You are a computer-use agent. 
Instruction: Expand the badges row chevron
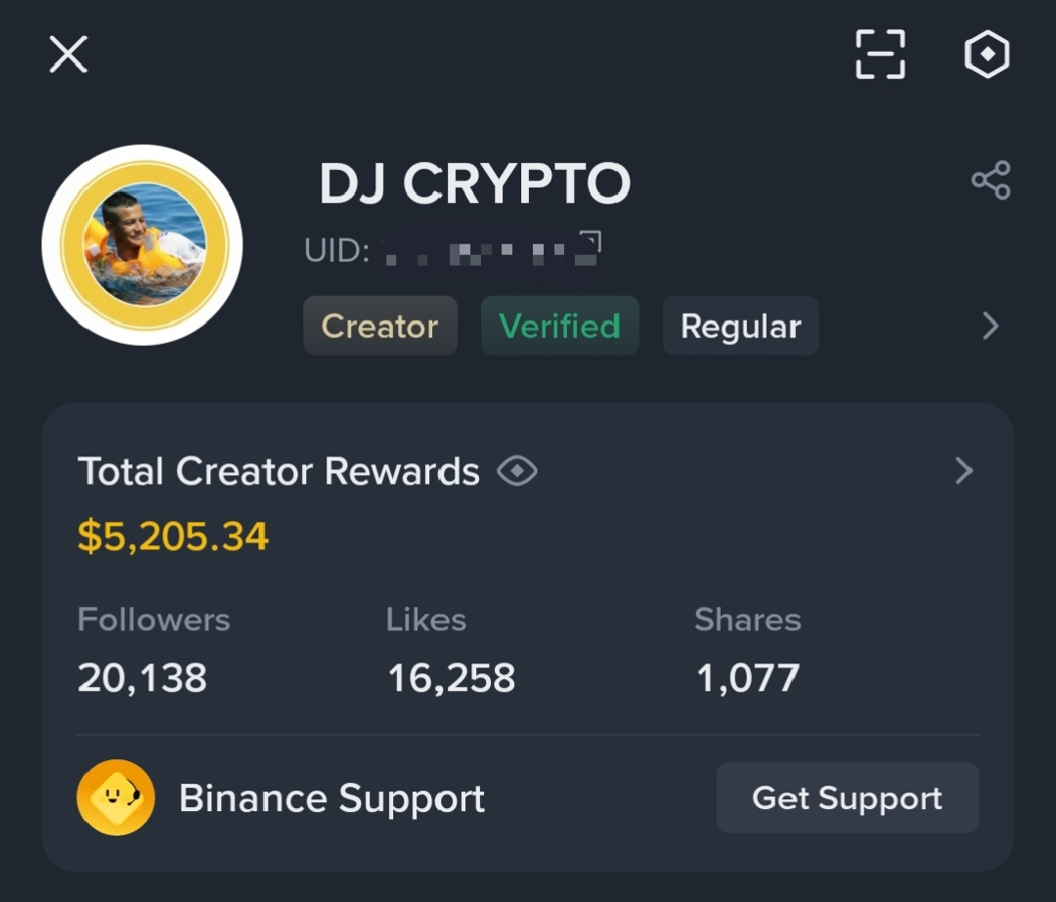(990, 325)
